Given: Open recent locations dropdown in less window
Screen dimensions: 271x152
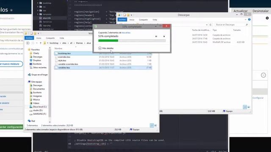Looking at the screenshot, I should [37, 43].
